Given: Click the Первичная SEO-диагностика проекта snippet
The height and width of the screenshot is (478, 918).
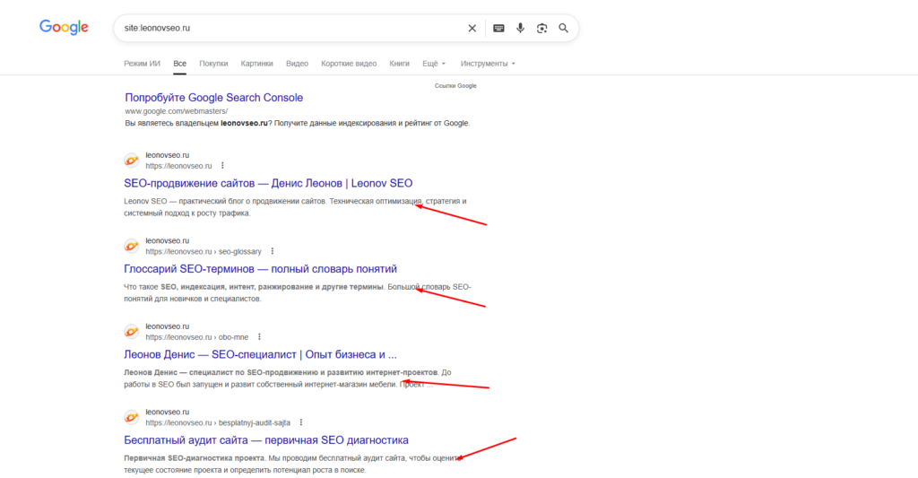Looking at the screenshot, I should 293,464.
